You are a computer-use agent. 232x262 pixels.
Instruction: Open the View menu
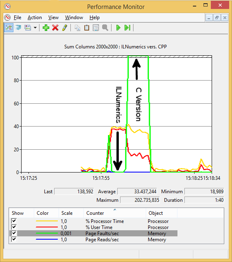(x=53, y=17)
